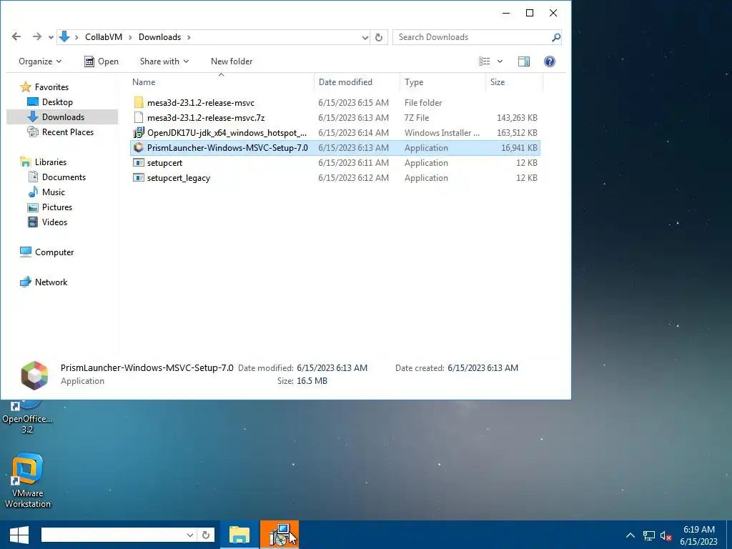732x549 pixels.
Task: Expand the chevron after Downloads breadcrumb
Action: click(x=189, y=37)
